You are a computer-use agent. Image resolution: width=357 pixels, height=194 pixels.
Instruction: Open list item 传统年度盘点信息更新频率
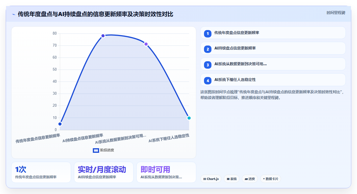[273, 33]
